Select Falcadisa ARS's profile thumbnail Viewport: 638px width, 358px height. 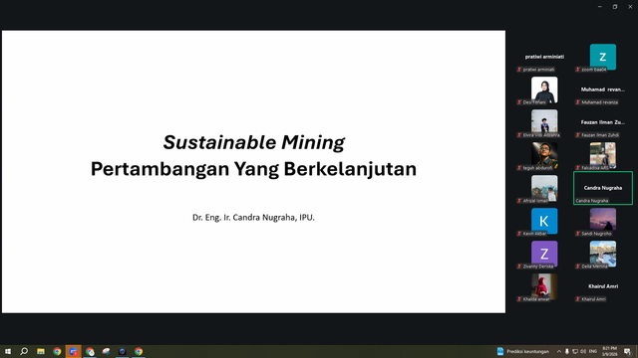coord(602,155)
